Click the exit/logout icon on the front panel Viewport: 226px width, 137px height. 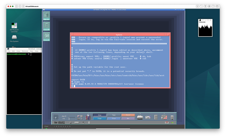coord(167,123)
